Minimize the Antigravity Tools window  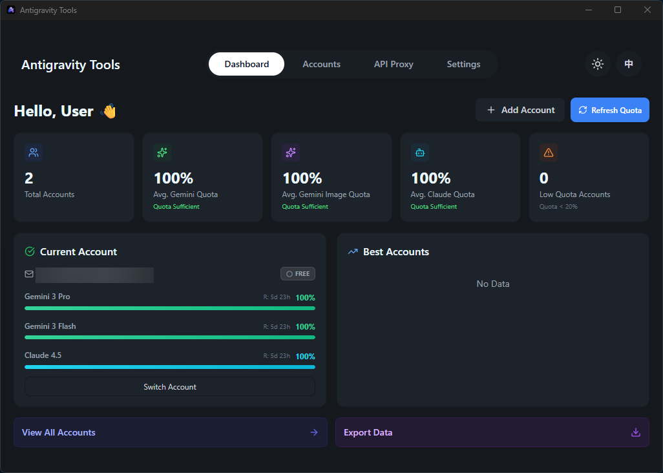(589, 10)
